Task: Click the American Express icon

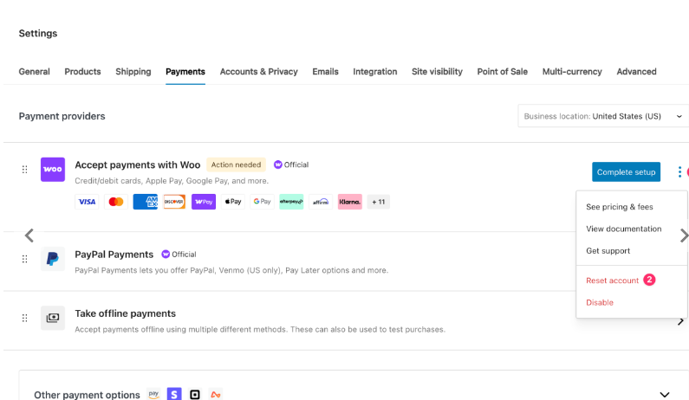Action: coord(146,202)
